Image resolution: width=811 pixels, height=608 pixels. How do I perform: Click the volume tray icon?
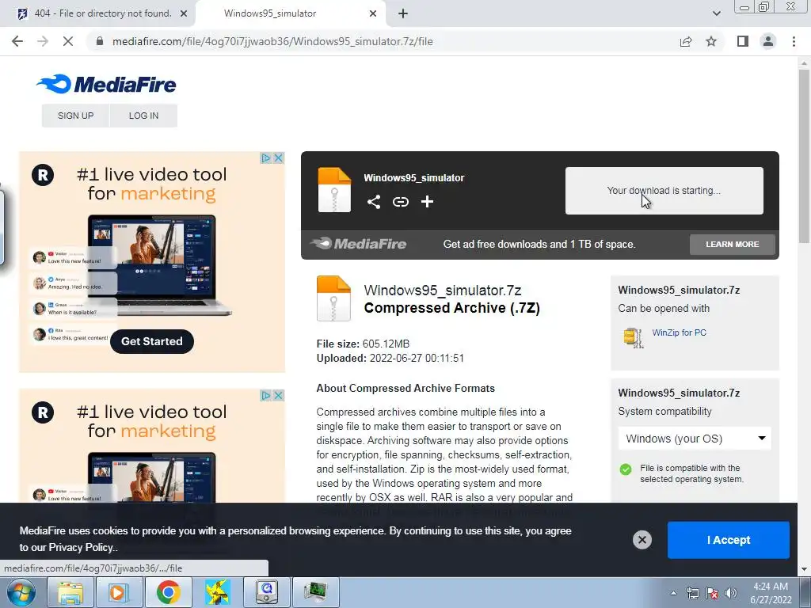coord(730,593)
